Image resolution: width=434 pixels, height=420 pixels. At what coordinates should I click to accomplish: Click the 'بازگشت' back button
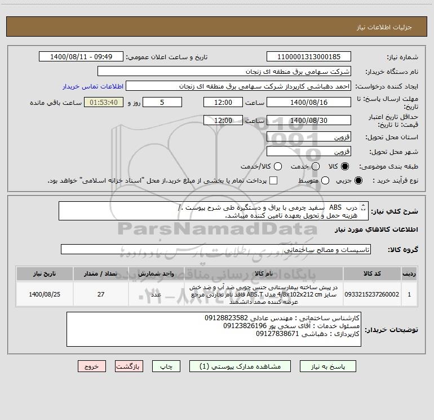(129, 366)
